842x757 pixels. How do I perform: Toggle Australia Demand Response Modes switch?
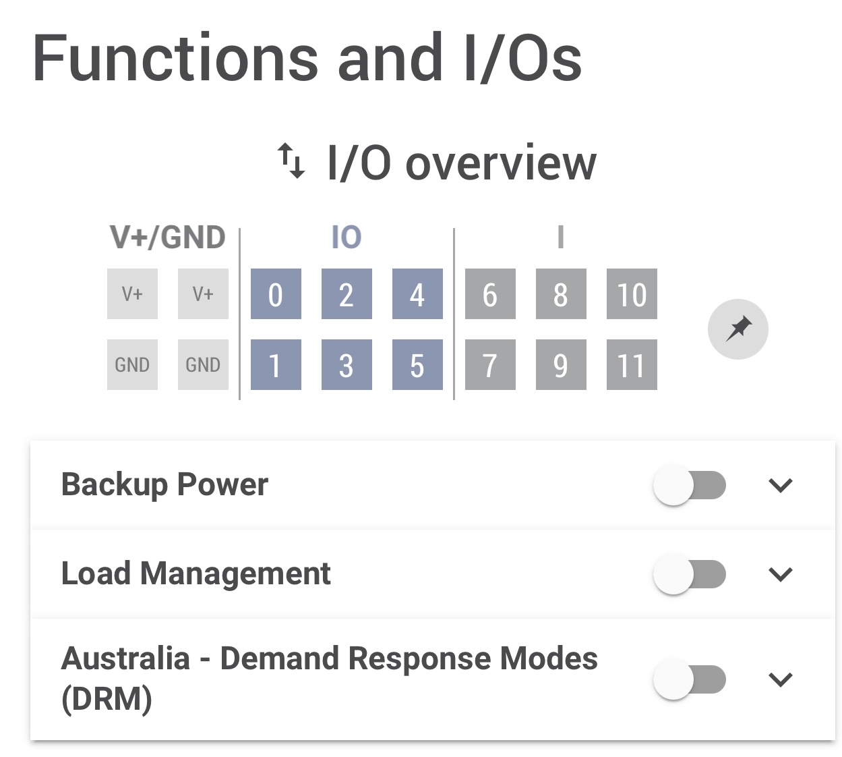(689, 679)
